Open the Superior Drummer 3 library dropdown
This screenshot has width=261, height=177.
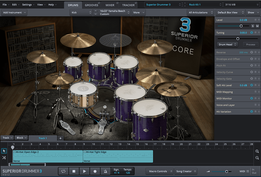163,5
